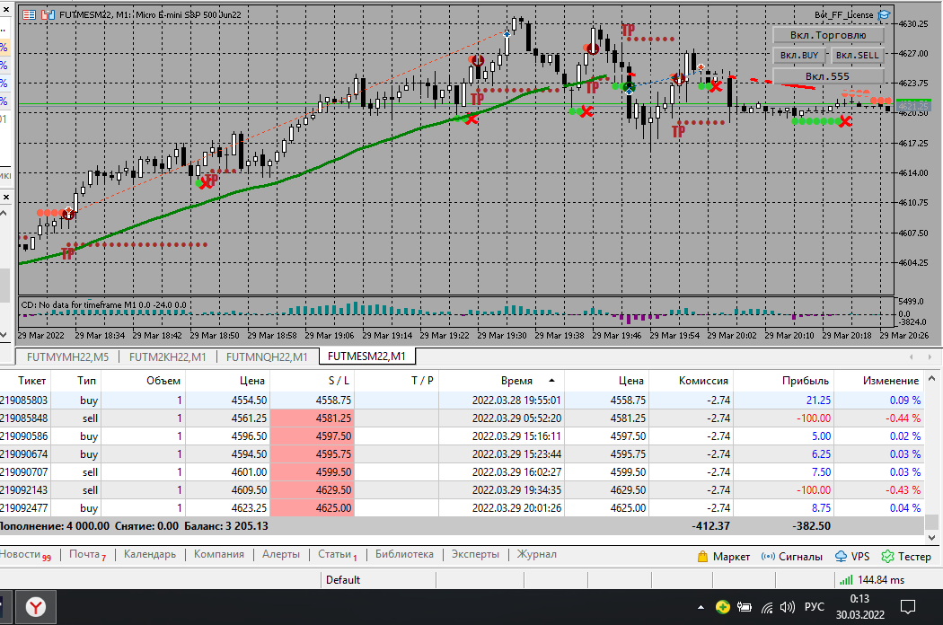Open the VPS cloud section
The image size is (943, 625).
click(852, 557)
